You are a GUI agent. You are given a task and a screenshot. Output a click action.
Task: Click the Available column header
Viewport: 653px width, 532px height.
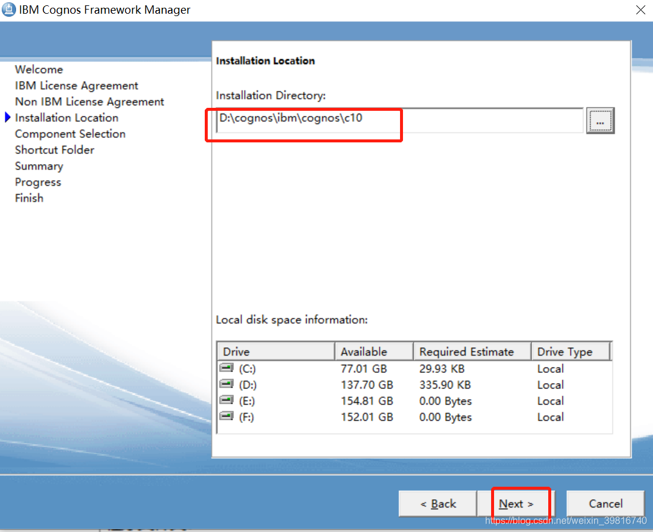tap(374, 351)
